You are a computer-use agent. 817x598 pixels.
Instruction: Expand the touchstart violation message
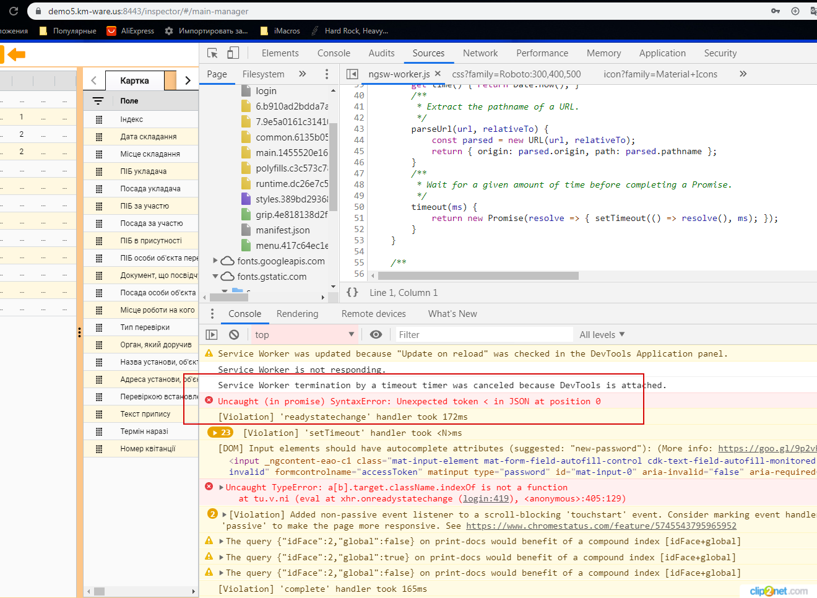point(225,514)
